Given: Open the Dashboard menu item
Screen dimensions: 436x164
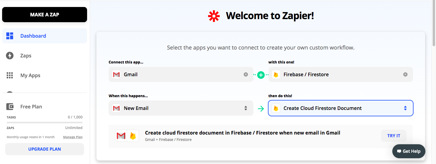Looking at the screenshot, I should point(33,36).
